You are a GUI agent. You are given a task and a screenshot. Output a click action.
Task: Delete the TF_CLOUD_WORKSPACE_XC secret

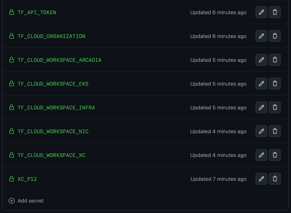tap(275, 155)
